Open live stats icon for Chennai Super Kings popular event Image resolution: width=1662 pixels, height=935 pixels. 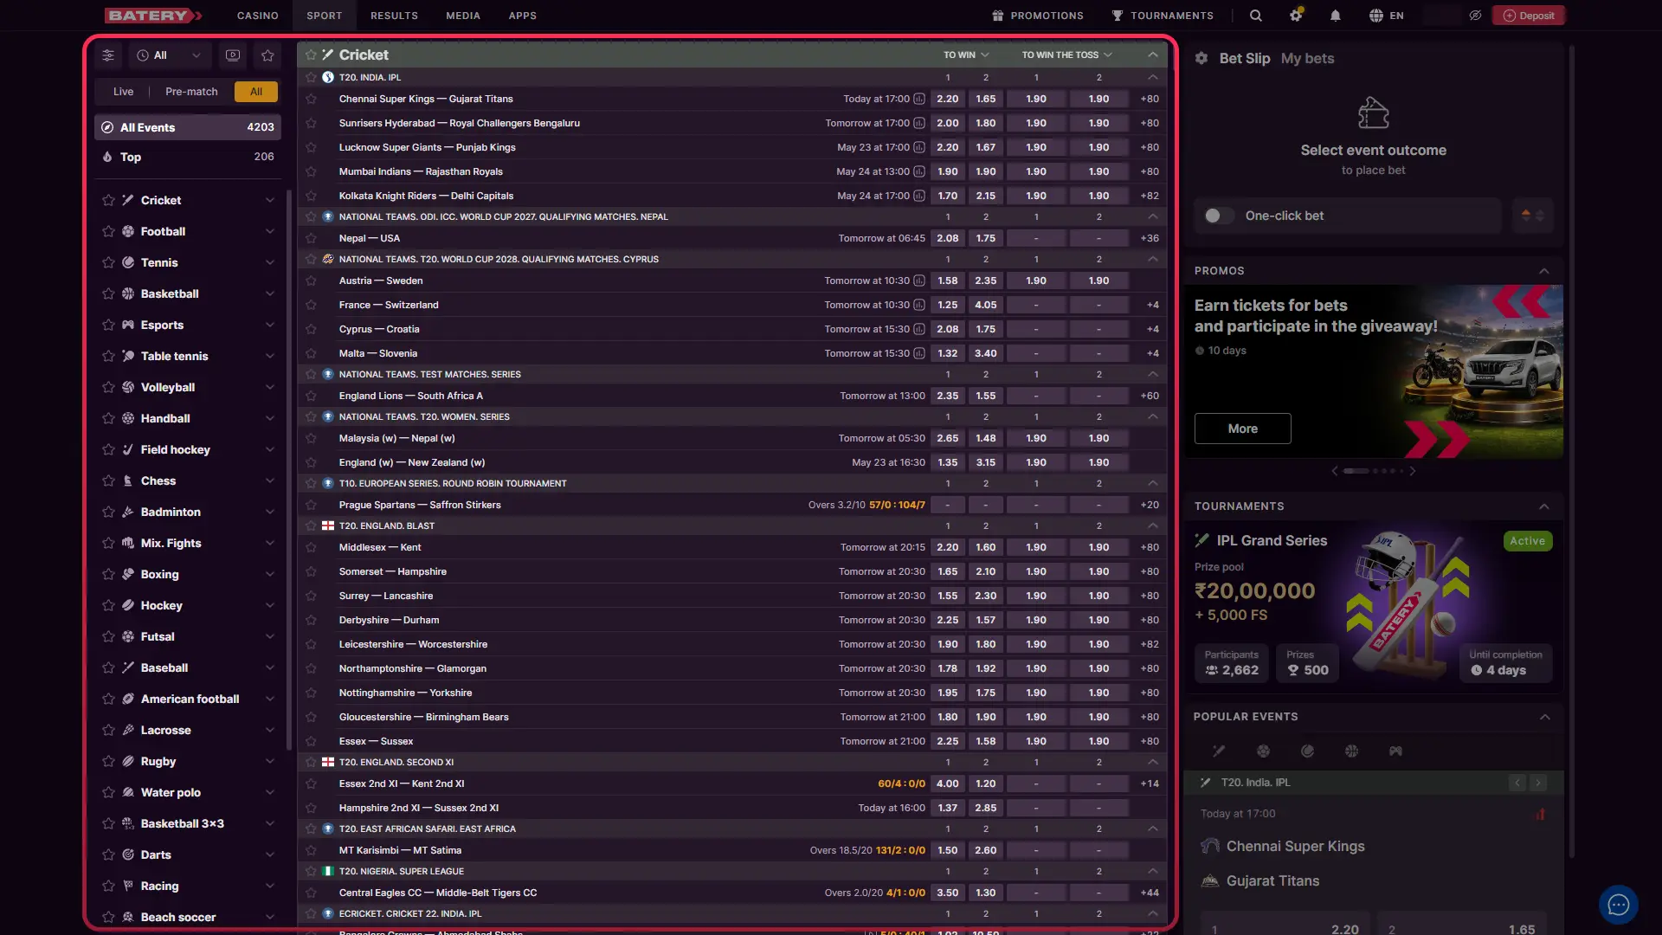pos(1540,814)
